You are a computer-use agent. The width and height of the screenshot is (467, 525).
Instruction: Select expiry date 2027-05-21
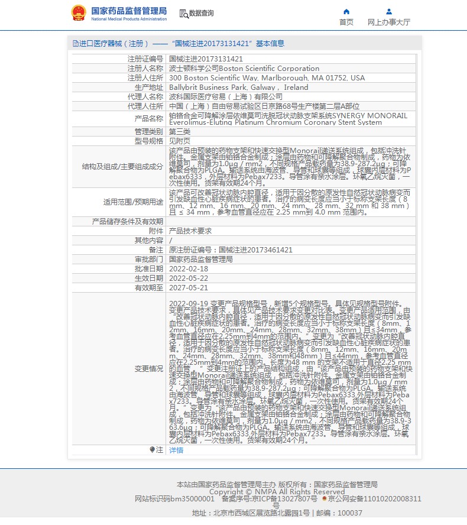coord(189,287)
